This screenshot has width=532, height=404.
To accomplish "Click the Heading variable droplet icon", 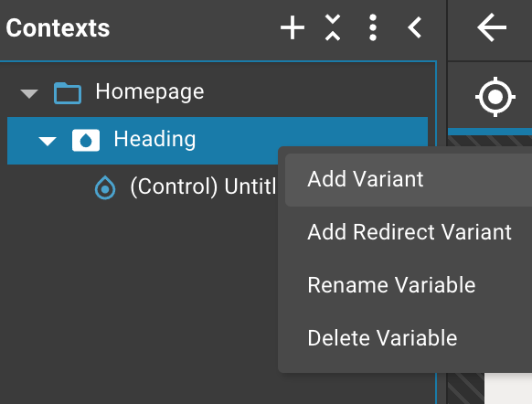I will [86, 140].
